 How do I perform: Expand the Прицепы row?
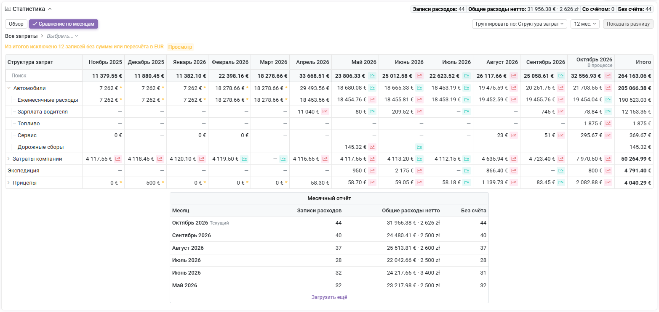coord(9,182)
